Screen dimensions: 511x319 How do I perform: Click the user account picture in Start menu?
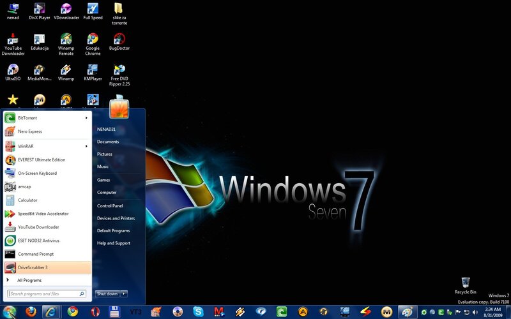(119, 109)
